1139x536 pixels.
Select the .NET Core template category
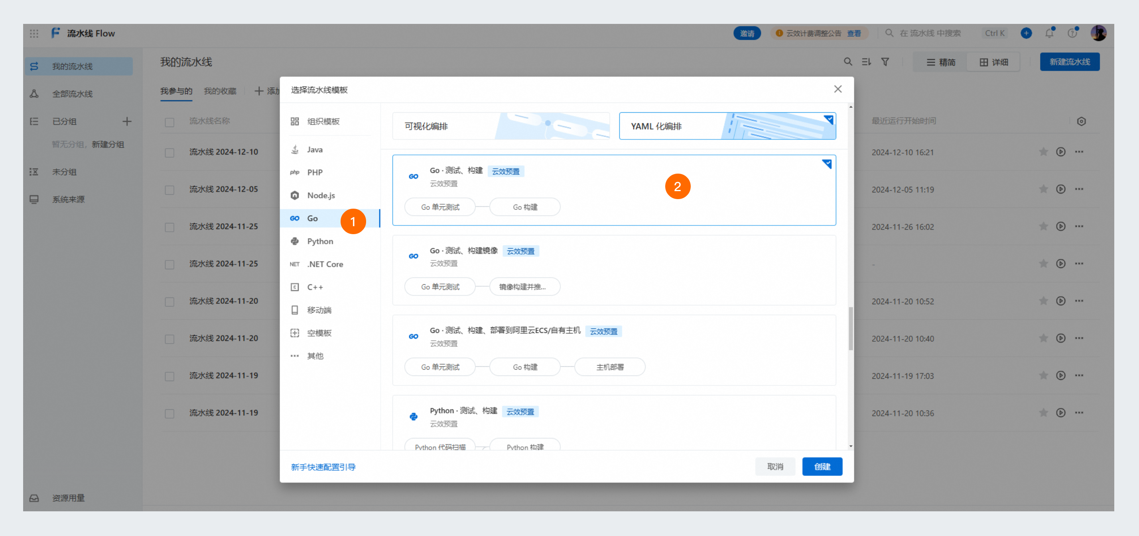pos(330,264)
